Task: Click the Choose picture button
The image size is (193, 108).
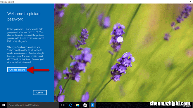Action: point(17,70)
